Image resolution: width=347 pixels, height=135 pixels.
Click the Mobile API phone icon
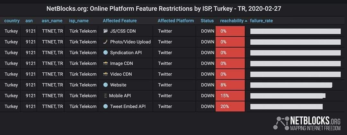point(106,95)
